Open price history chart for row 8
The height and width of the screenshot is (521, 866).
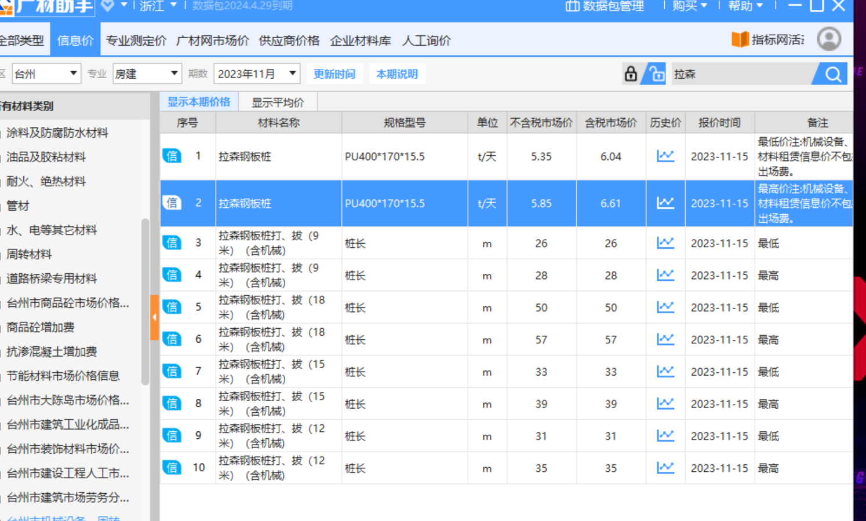[665, 403]
